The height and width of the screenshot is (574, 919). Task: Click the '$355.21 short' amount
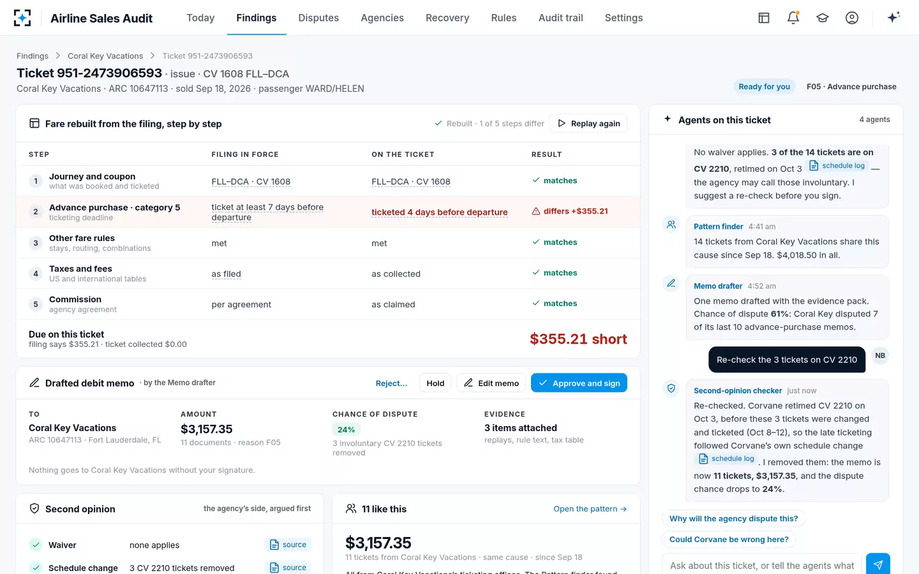pos(578,339)
